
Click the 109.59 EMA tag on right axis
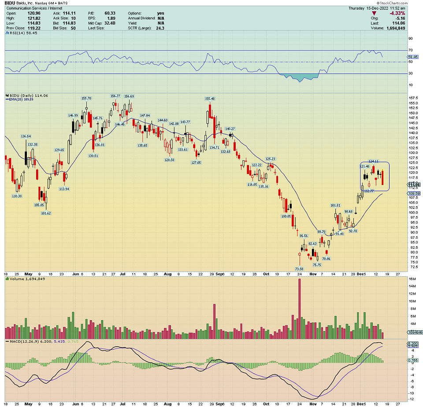[x=414, y=194]
